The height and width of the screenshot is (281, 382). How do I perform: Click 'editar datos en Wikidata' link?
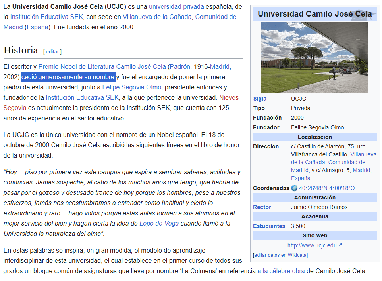280,255
